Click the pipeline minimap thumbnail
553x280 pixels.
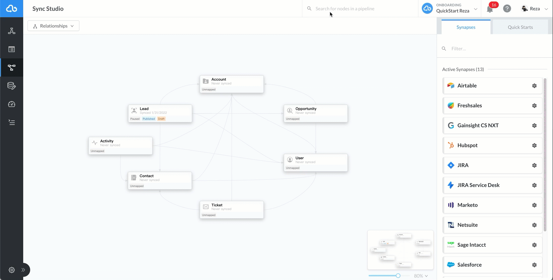400,250
